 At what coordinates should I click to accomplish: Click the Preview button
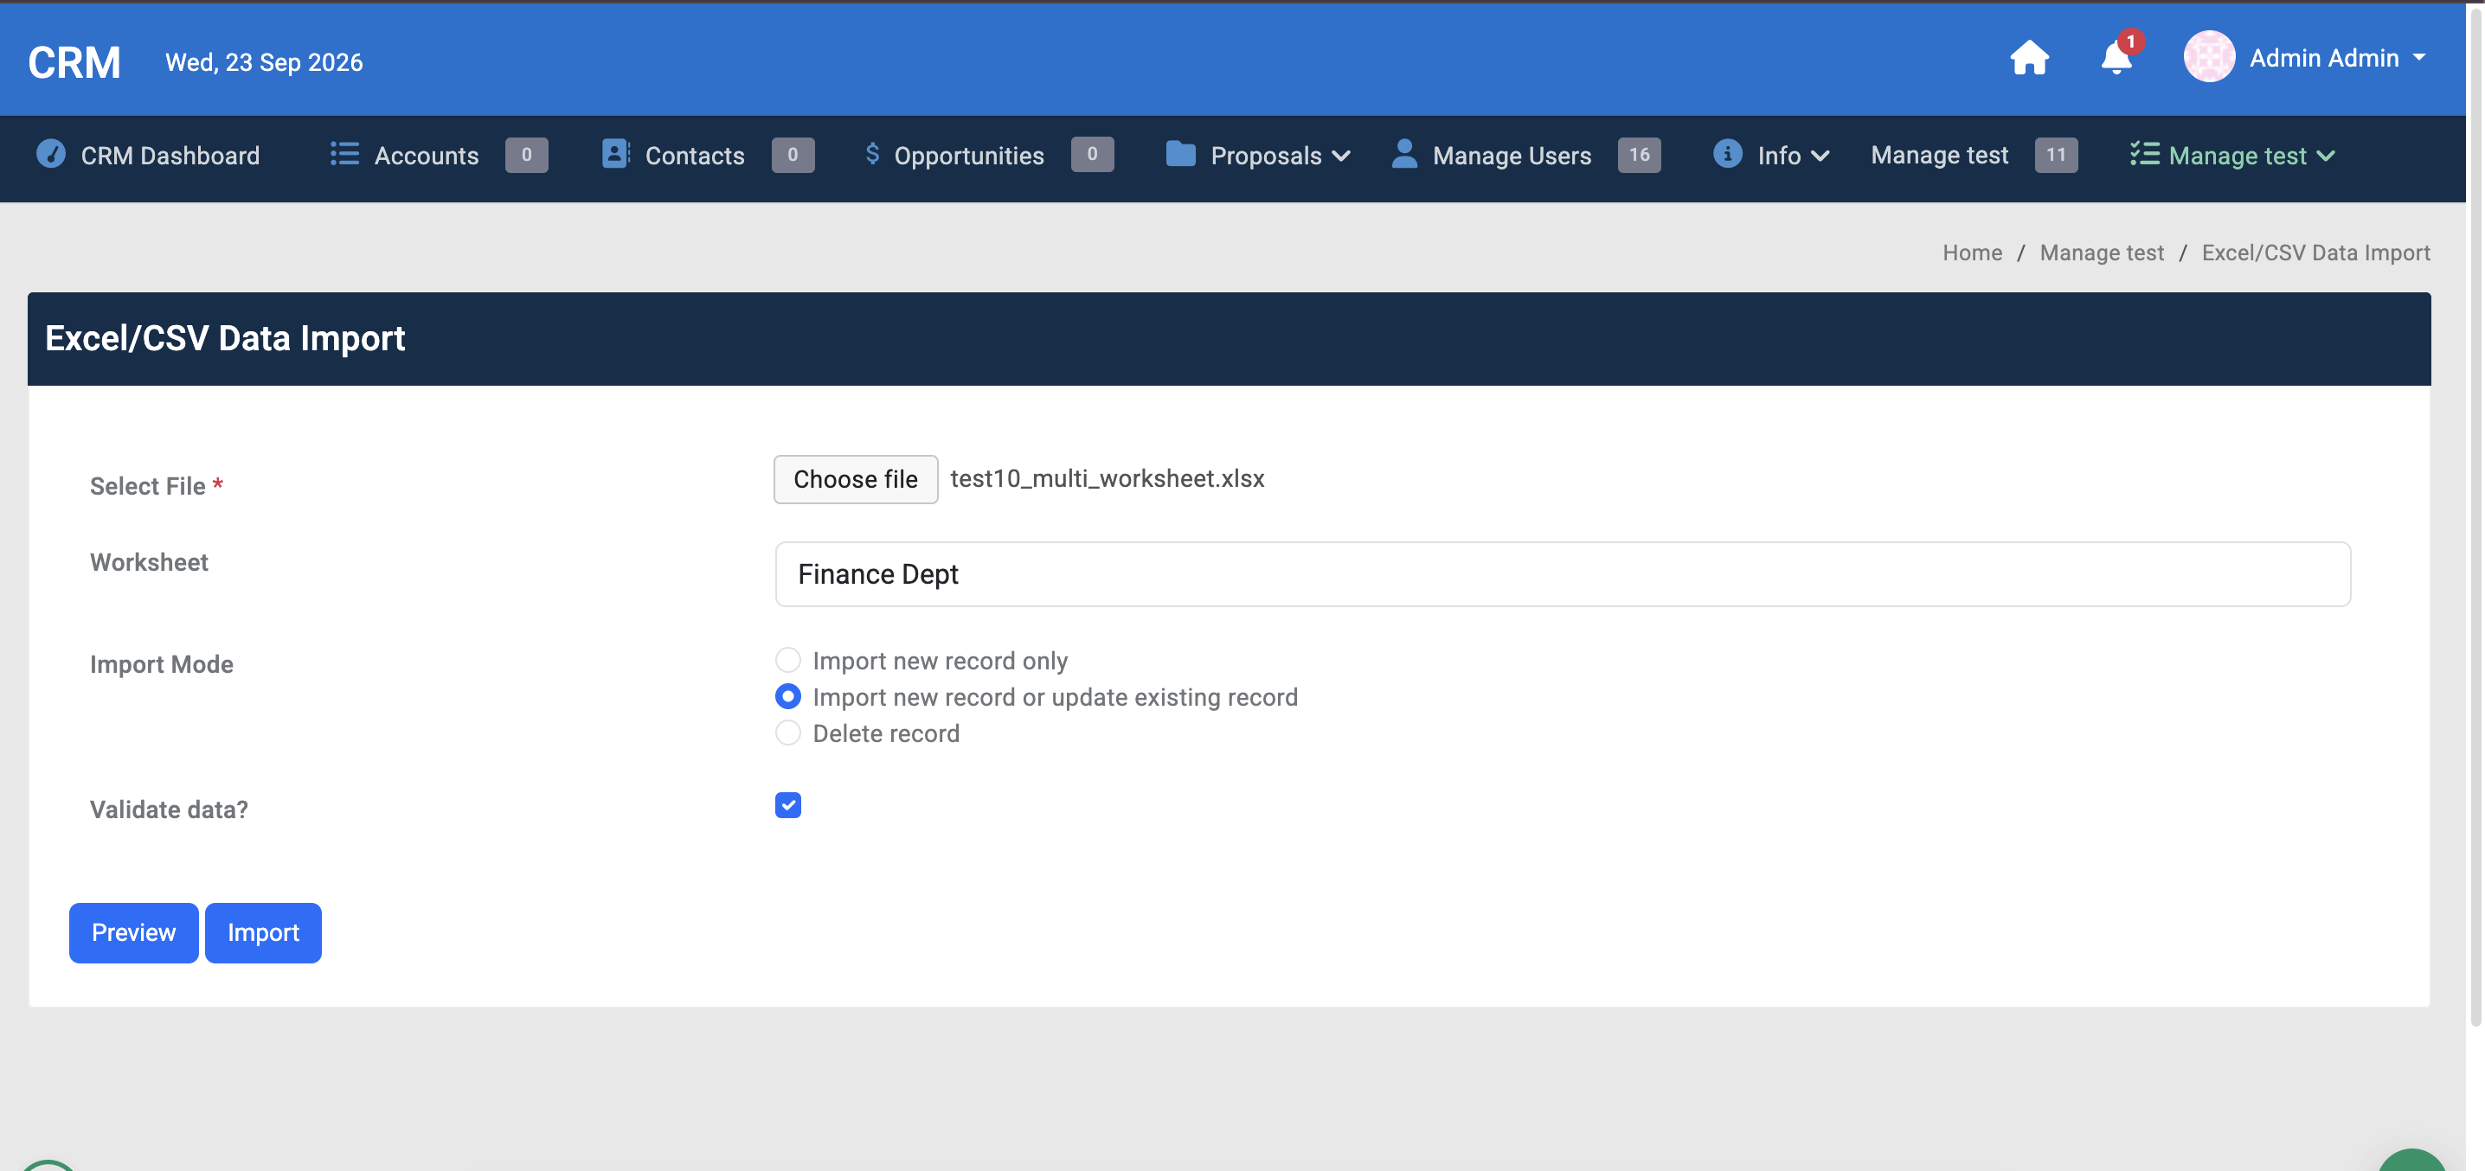(x=133, y=933)
